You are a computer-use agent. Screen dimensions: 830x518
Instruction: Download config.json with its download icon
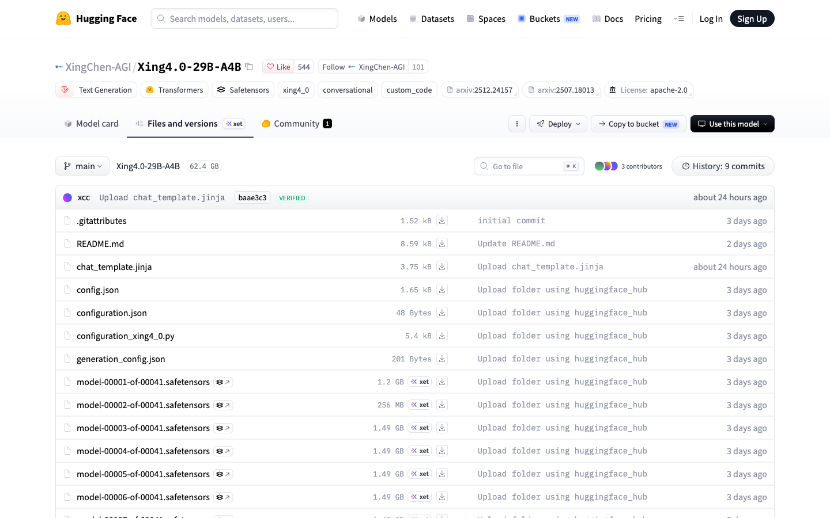442,290
